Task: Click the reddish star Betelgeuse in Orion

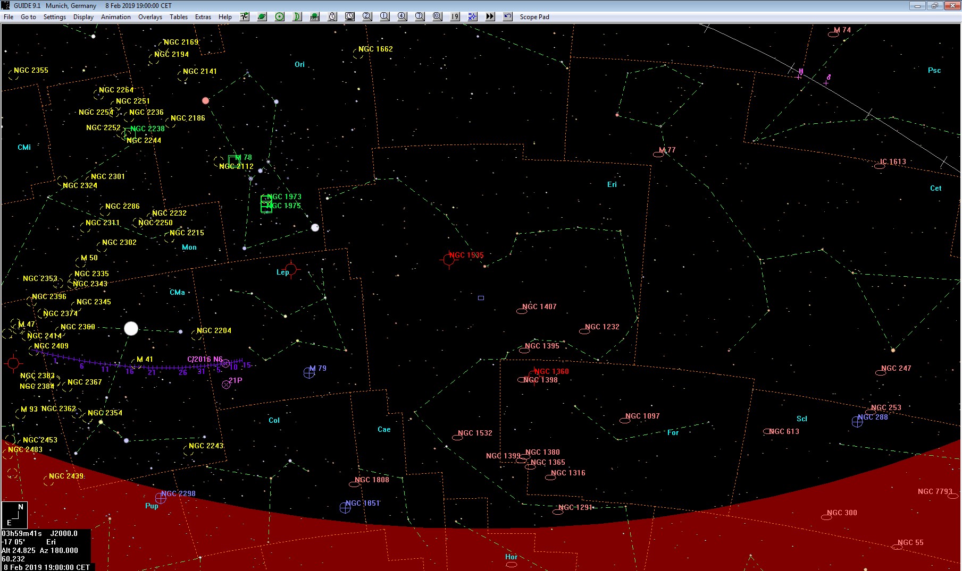Action: (205, 100)
